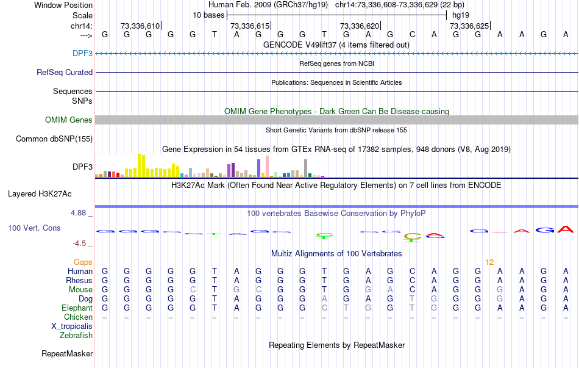Image resolution: width=579 pixels, height=368 pixels.
Task: Select the Elephant alignment row label
Action: point(77,308)
